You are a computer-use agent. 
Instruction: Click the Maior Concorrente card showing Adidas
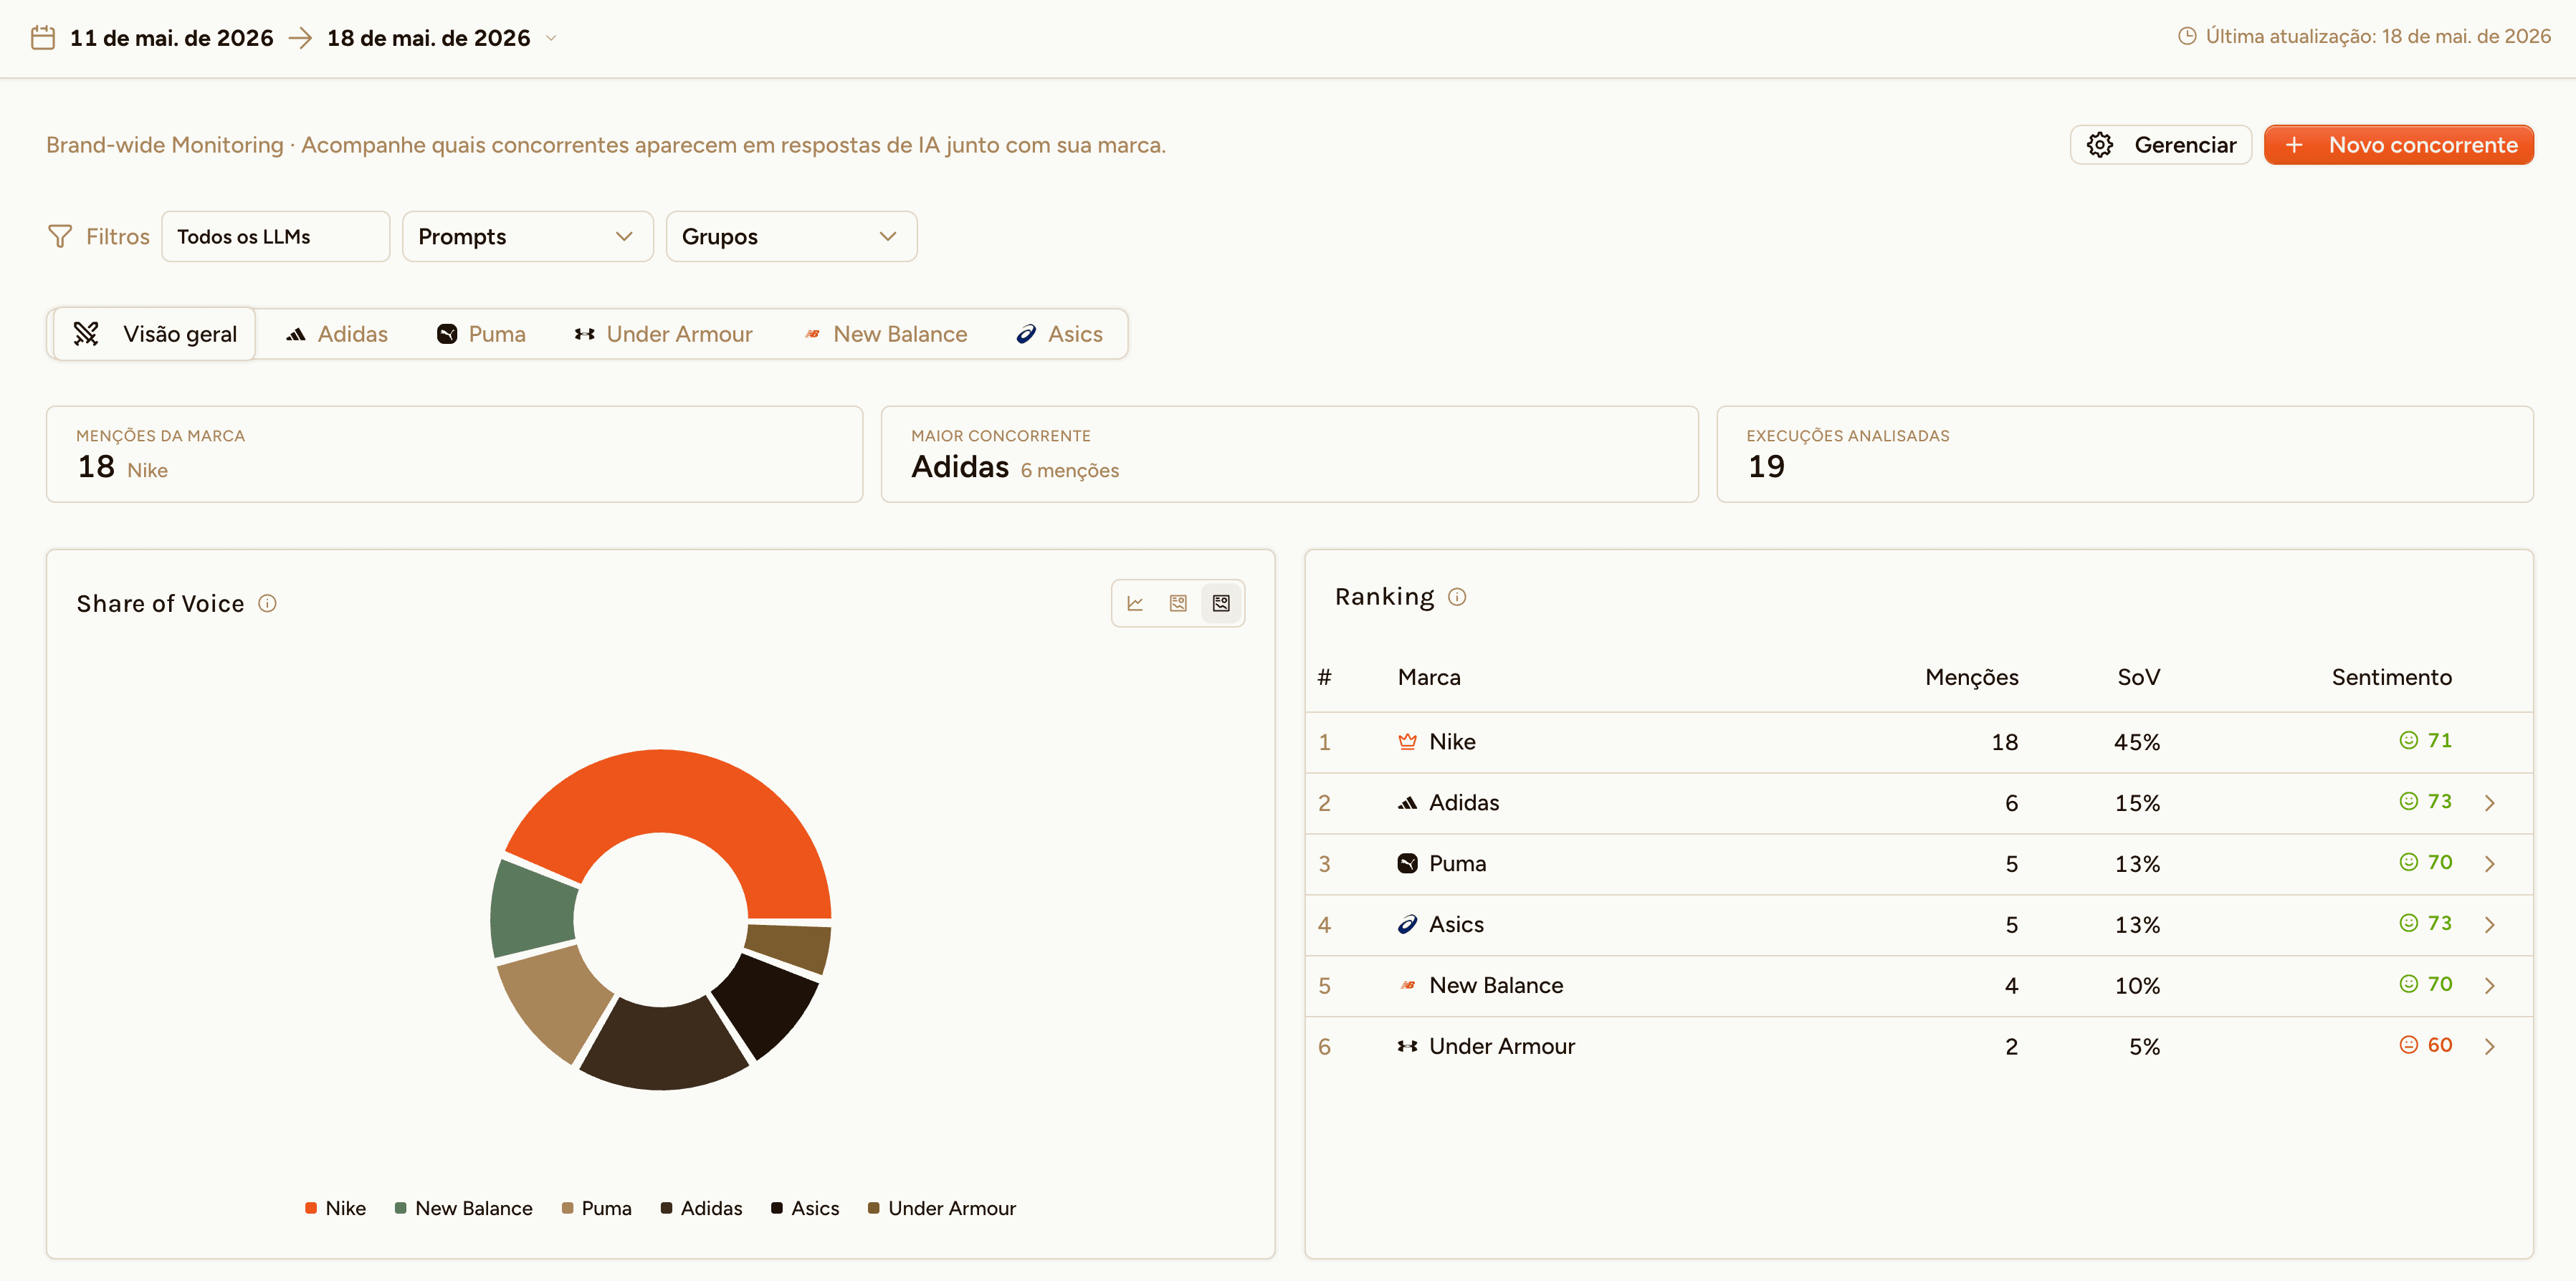click(x=1289, y=454)
